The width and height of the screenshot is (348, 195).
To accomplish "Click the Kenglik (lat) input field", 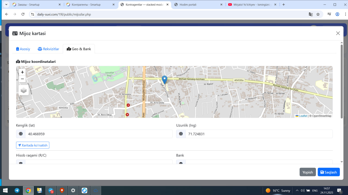I will [99, 134].
